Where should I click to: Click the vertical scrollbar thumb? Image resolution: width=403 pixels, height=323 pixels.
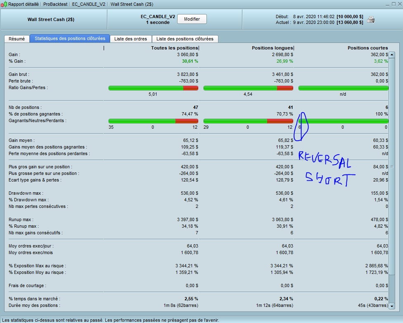pyautogui.click(x=392, y=167)
